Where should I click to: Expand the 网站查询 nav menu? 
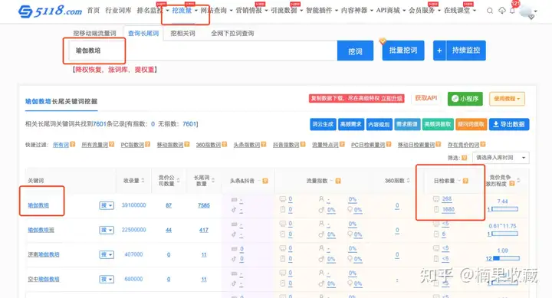point(216,11)
